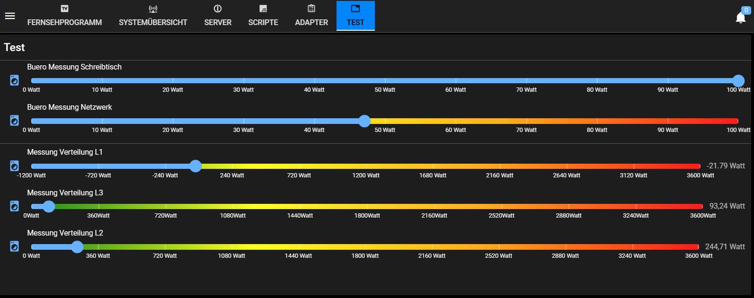Click the Schreibtisch slider handle at 100 Watt
This screenshot has height=298, width=754.
point(738,81)
